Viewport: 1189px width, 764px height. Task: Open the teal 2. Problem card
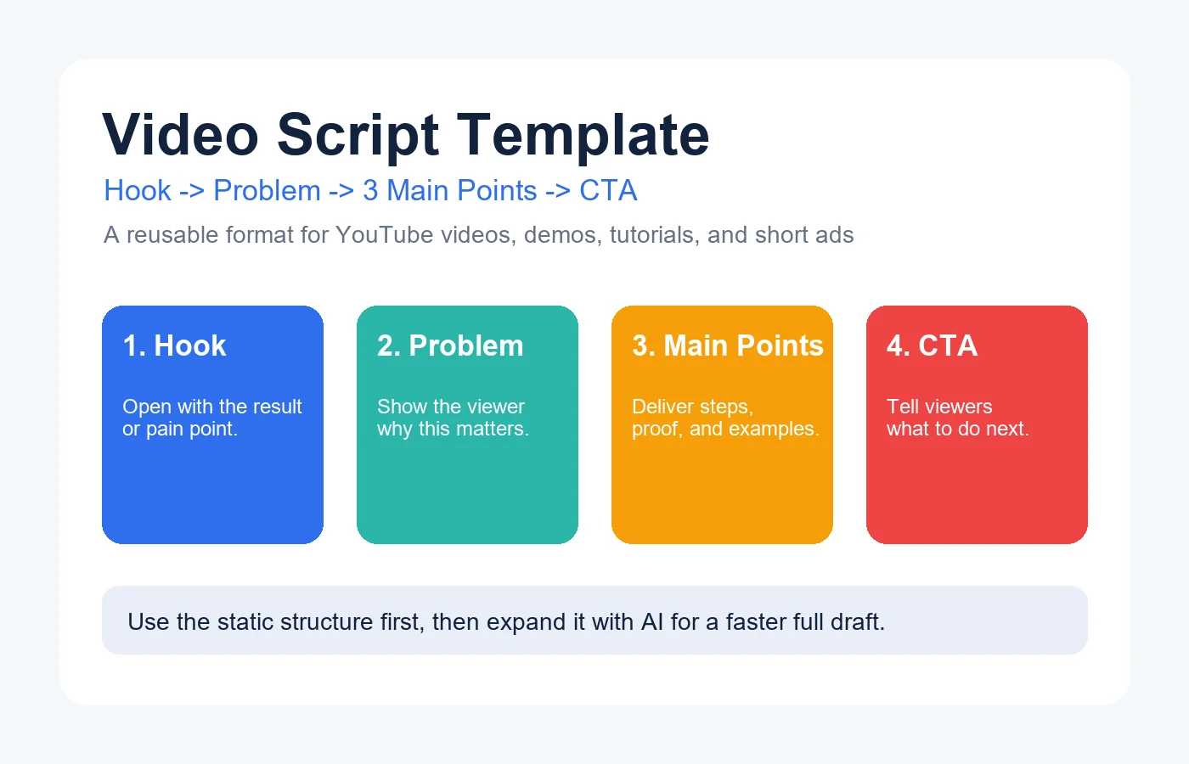pos(467,424)
